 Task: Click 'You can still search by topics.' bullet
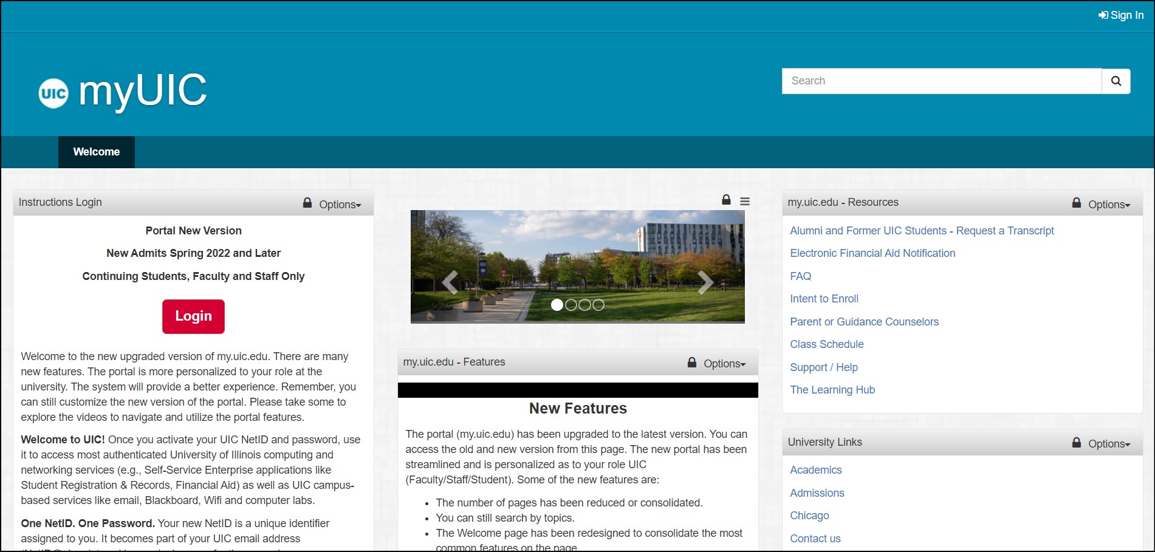(505, 518)
